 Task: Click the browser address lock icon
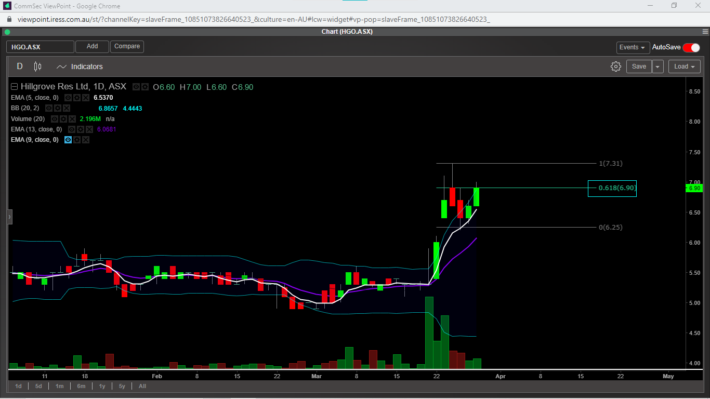click(9, 19)
